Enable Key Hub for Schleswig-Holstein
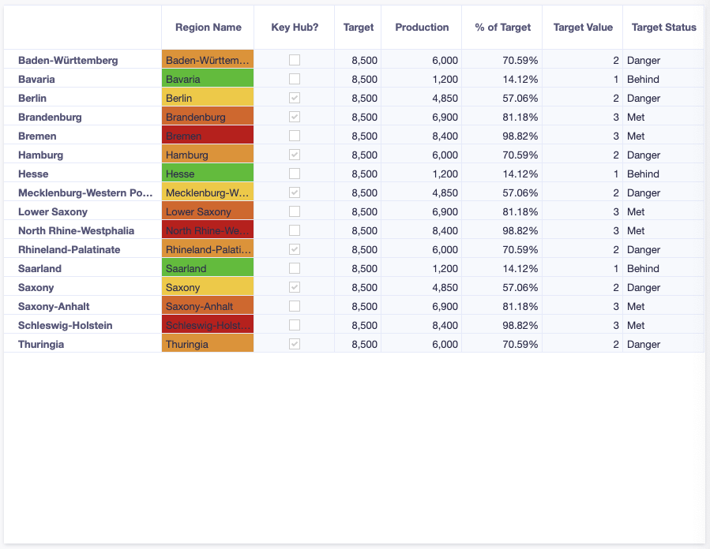710x549 pixels. (x=295, y=325)
